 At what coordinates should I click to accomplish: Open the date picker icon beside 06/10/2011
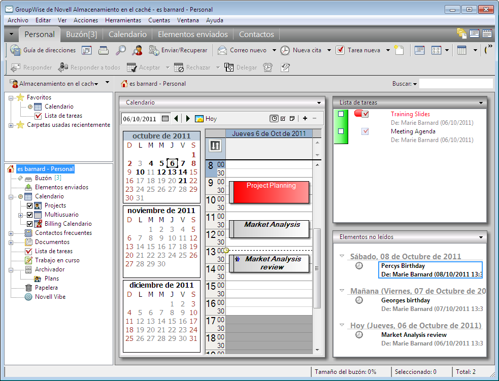click(x=165, y=119)
